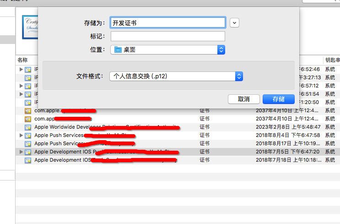Expand the save dialog with chevron button
340x224 pixels.
[234, 22]
